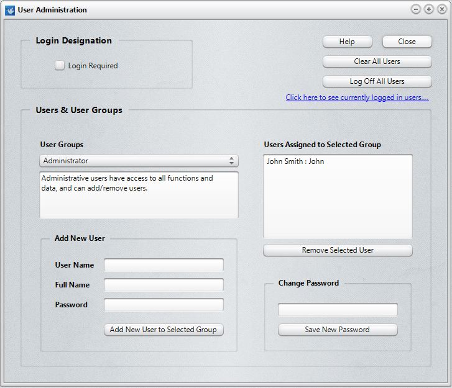The height and width of the screenshot is (388, 452).
Task: Minimize the User Administration window
Action: pos(416,9)
